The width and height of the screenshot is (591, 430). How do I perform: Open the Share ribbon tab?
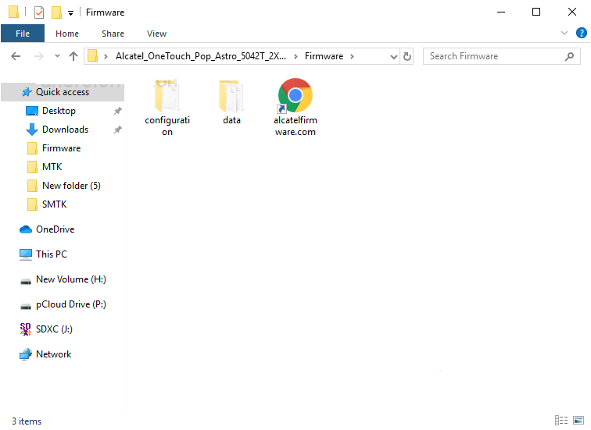(113, 34)
